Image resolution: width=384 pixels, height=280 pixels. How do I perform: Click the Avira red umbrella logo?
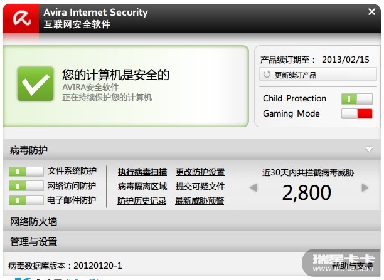click(21, 19)
